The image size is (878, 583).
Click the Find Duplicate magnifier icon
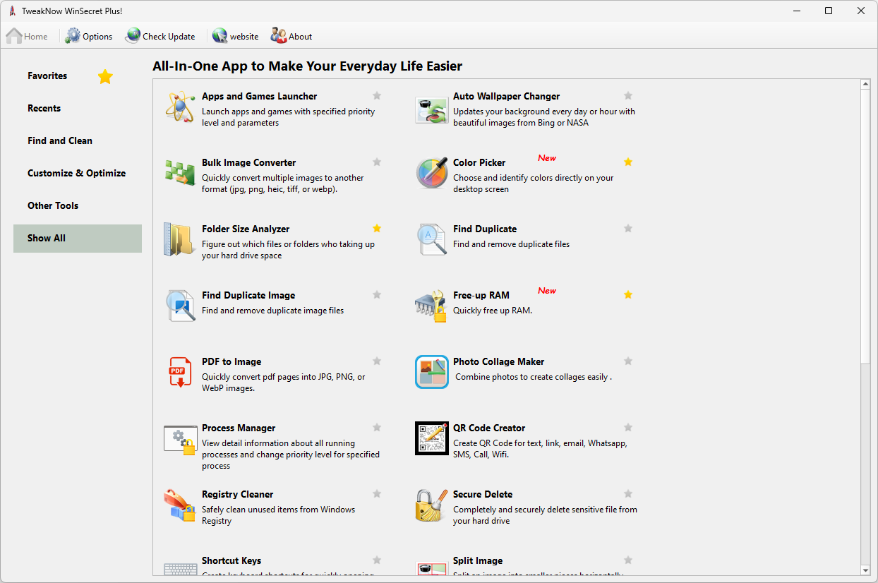431,239
